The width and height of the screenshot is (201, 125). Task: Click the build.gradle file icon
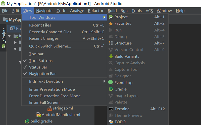pyautogui.click(x=27, y=121)
